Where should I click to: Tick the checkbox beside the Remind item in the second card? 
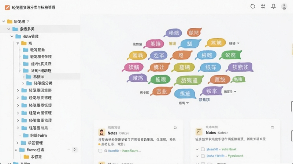203,149
